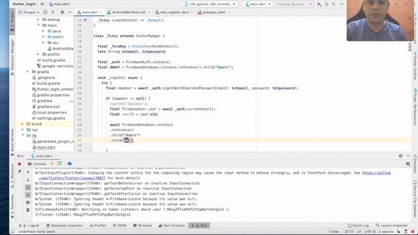Select google-services file in project tree
418x235 pixels.
click(55, 66)
